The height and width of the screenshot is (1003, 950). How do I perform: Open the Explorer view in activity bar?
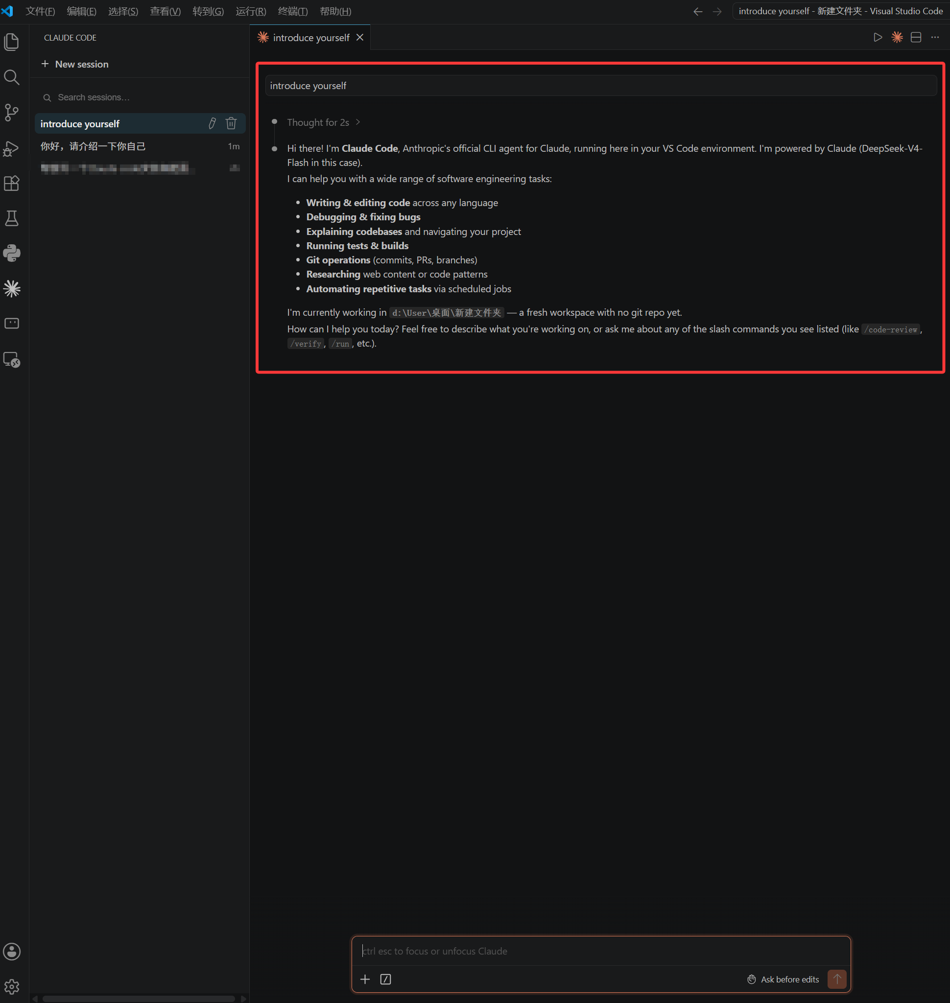pos(12,42)
